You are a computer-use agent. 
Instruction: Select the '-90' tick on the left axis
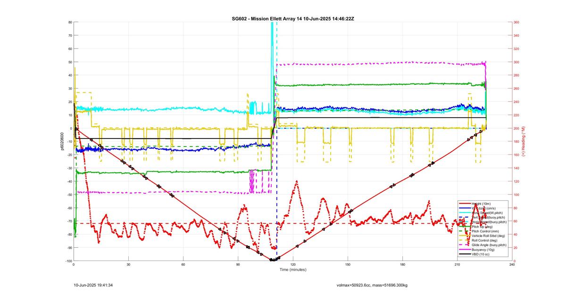(69, 248)
